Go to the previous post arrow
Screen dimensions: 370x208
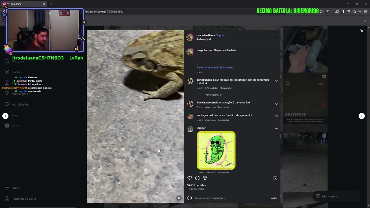(x=5, y=116)
